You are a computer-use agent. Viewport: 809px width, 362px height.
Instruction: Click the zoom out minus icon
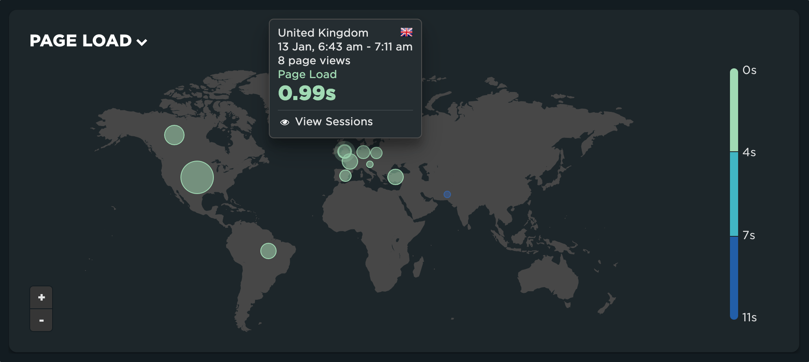41,320
